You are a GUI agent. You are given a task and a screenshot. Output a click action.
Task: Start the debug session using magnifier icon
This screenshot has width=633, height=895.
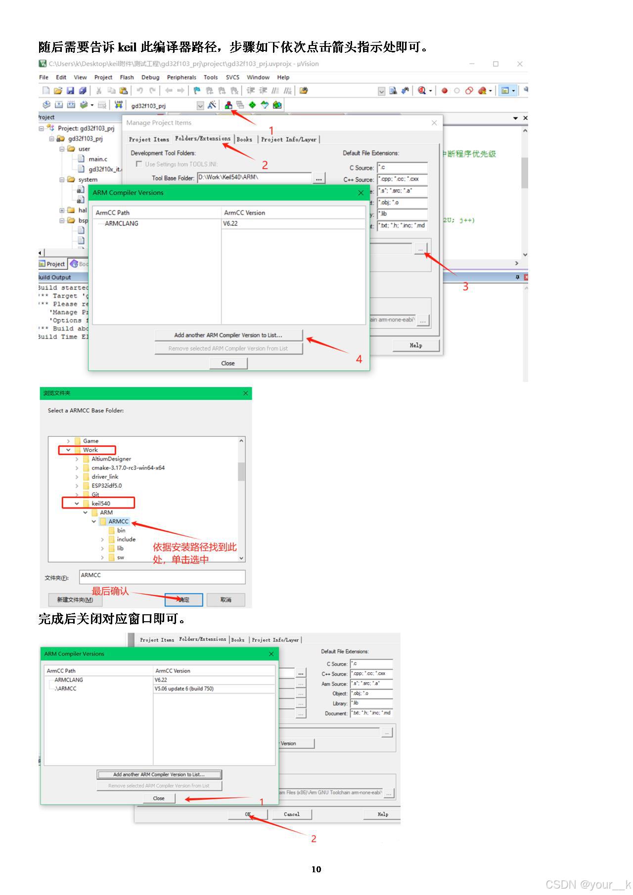pyautogui.click(x=421, y=90)
